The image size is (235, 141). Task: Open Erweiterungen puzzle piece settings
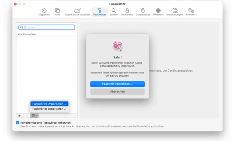click(175, 12)
